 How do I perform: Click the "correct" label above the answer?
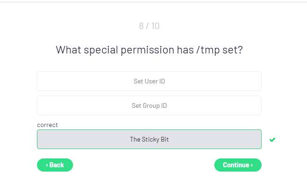click(x=47, y=125)
